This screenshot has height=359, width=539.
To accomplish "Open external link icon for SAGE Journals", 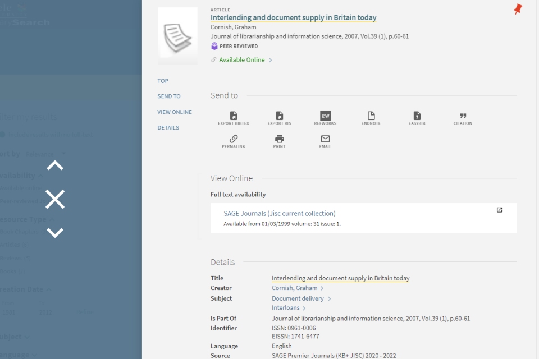I will [x=499, y=210].
